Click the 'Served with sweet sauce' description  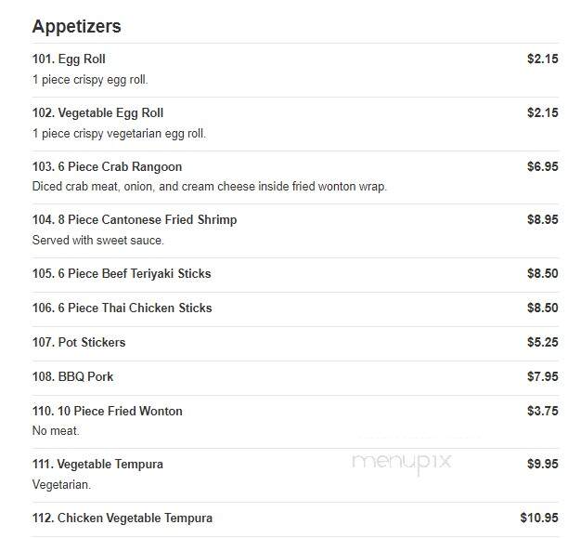point(98,240)
